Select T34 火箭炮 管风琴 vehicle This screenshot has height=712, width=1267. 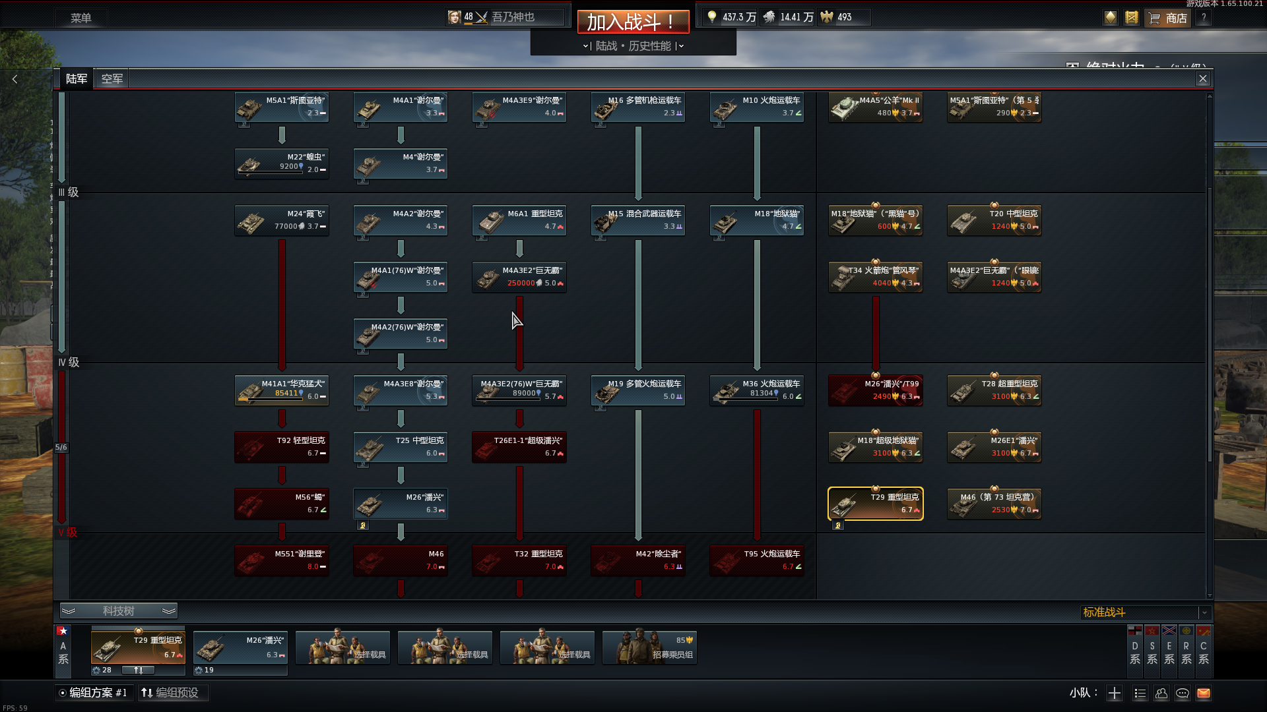coord(876,277)
